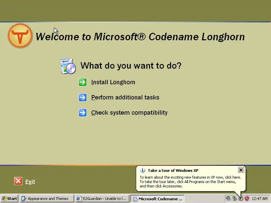The image size is (271, 203).
Task: Click the Exit label
Action: [30, 182]
